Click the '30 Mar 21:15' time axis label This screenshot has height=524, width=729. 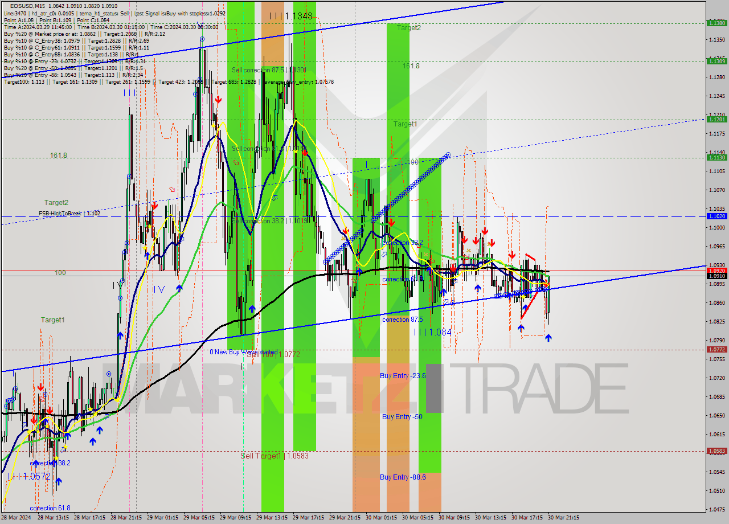click(x=564, y=518)
